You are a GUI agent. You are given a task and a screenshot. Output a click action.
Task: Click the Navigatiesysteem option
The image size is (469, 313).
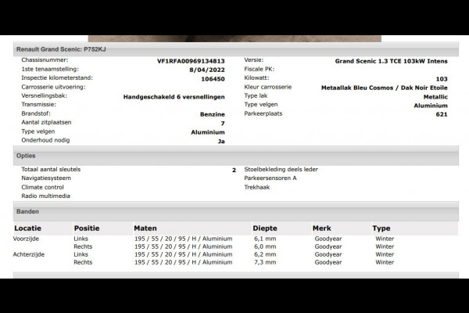click(x=46, y=178)
